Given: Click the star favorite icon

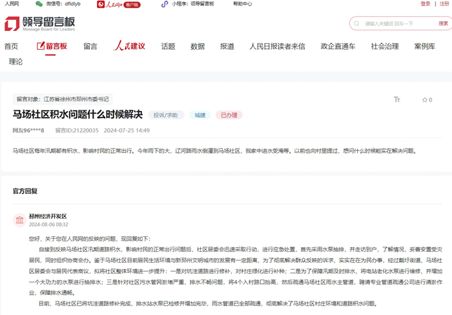Looking at the screenshot, I should point(425,99).
